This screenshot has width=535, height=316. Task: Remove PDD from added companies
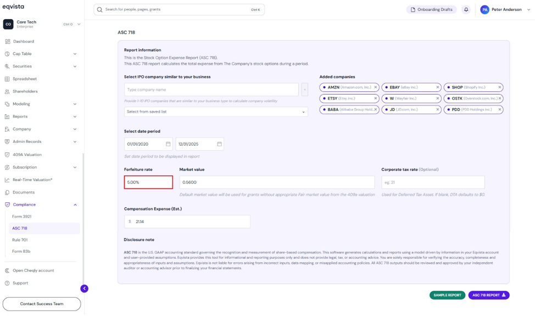pos(500,109)
